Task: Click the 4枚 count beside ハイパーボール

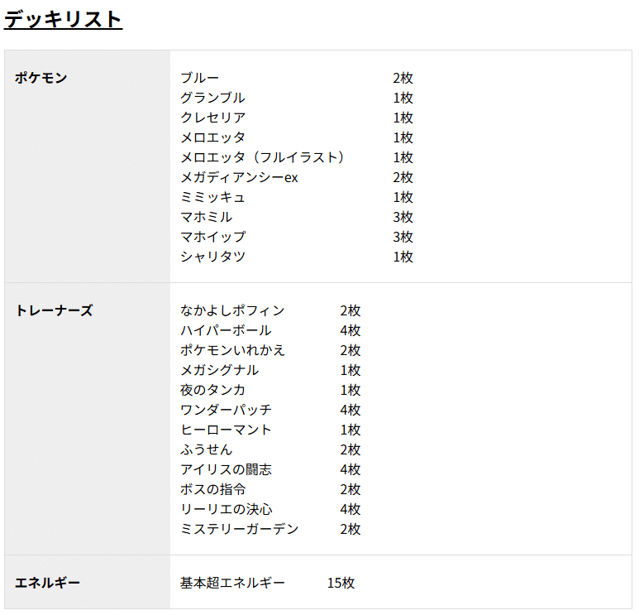Action: coord(350,330)
